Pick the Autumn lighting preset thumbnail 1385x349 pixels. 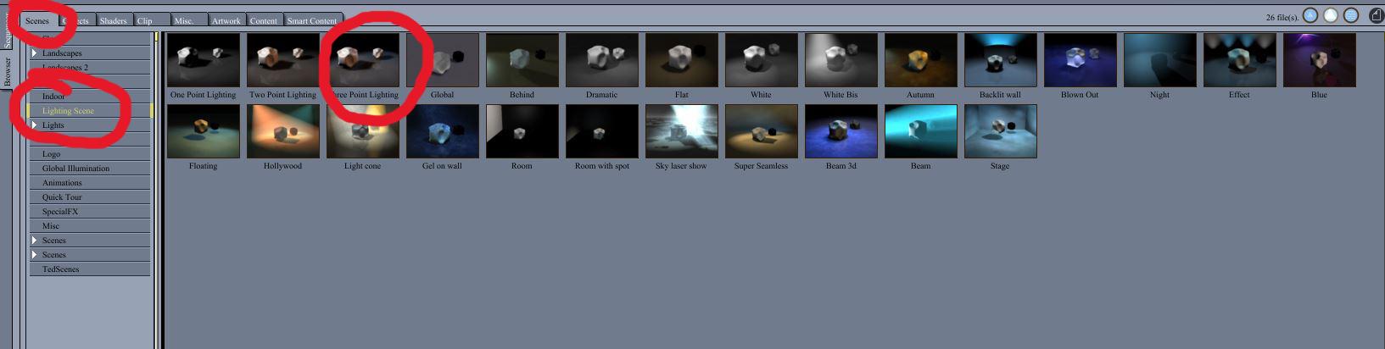pyautogui.click(x=920, y=60)
